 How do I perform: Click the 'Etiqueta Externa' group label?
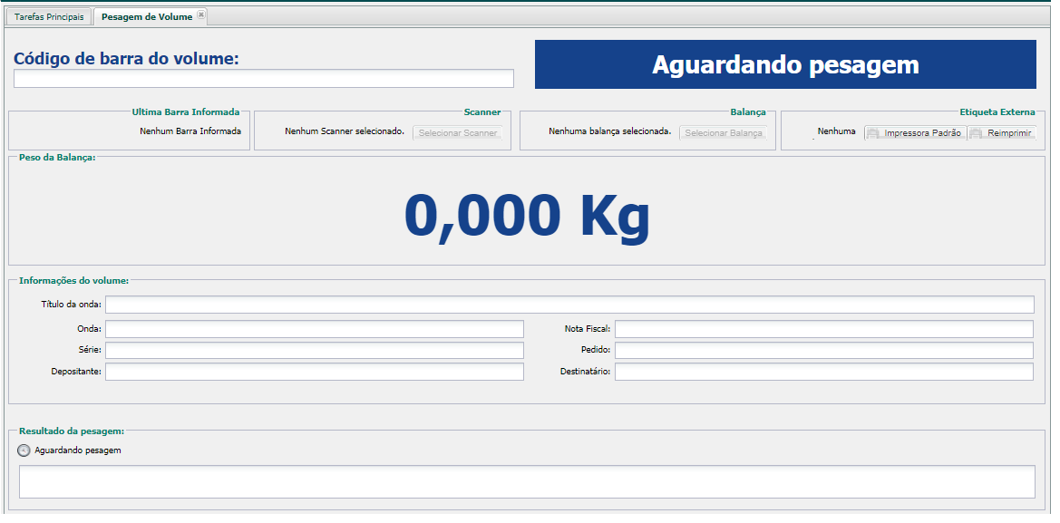coord(997,112)
